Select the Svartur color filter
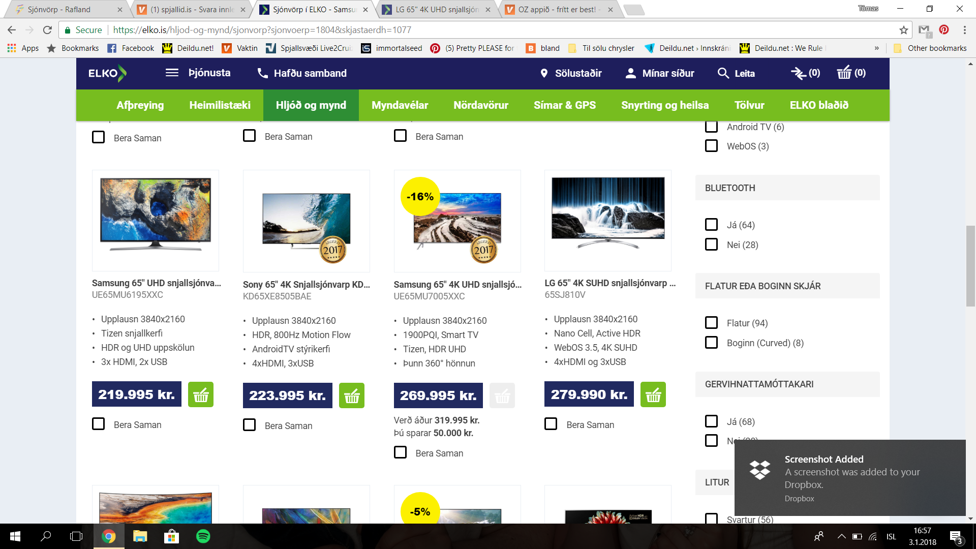Image resolution: width=976 pixels, height=549 pixels. [x=711, y=519]
